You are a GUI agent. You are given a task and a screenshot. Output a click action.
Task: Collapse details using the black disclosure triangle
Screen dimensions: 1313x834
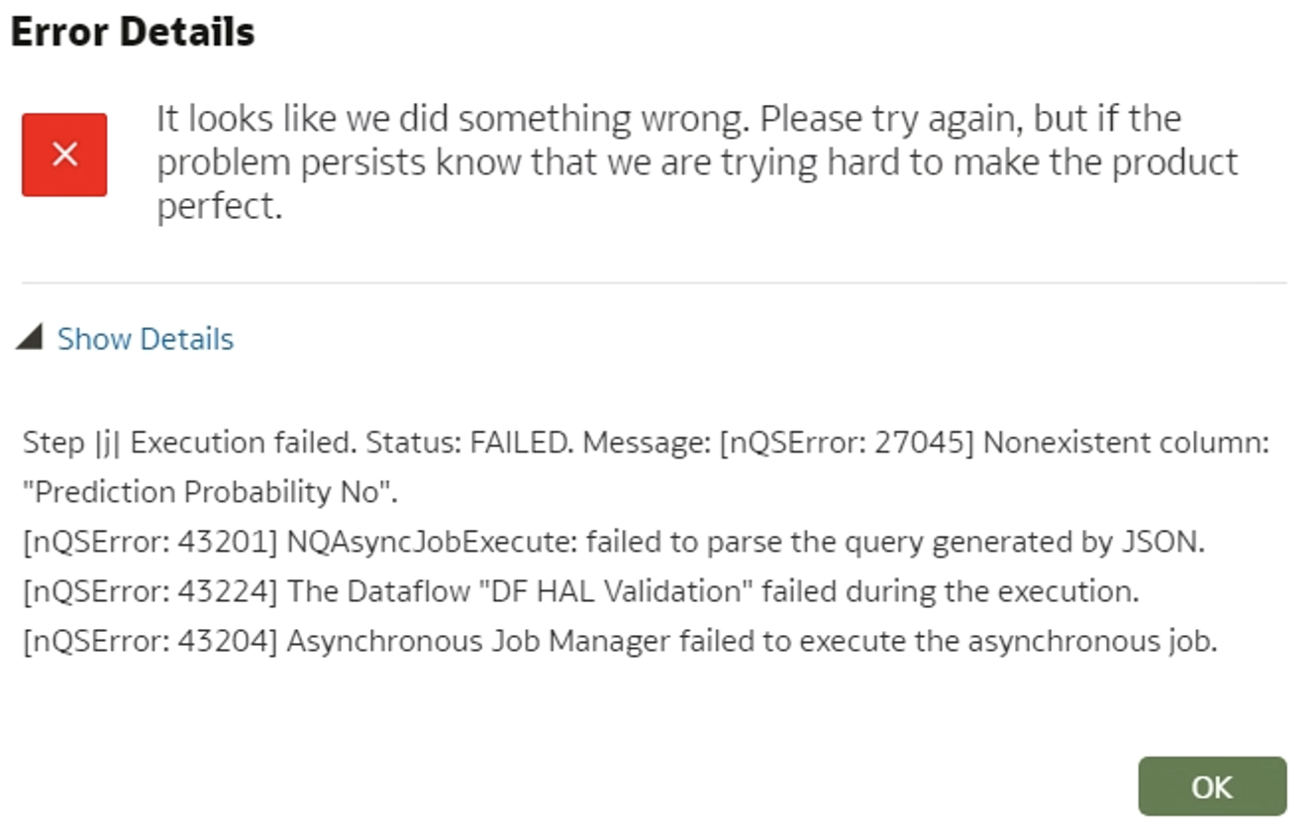[x=29, y=338]
